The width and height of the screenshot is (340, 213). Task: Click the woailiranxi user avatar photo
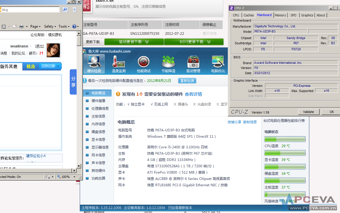click(53, 50)
